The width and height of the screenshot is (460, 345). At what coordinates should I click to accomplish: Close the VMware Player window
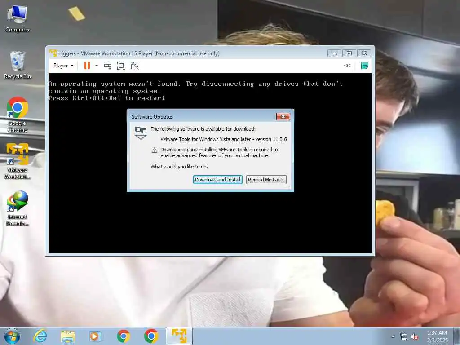[x=364, y=53]
